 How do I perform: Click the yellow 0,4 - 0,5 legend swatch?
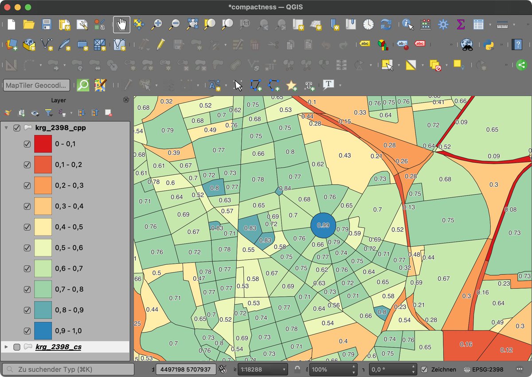coord(43,227)
